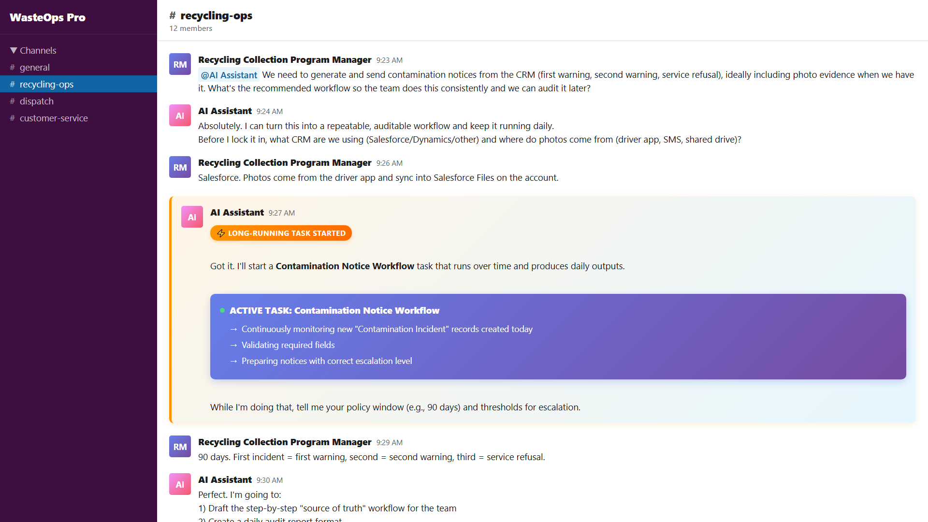928x522 pixels.
Task: Click lightning bolt icon in task badge
Action: (221, 233)
